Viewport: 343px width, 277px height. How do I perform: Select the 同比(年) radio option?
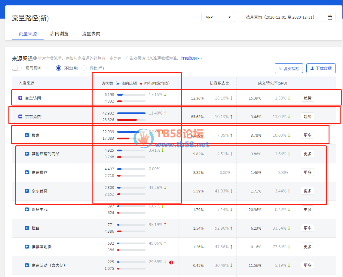[84, 68]
